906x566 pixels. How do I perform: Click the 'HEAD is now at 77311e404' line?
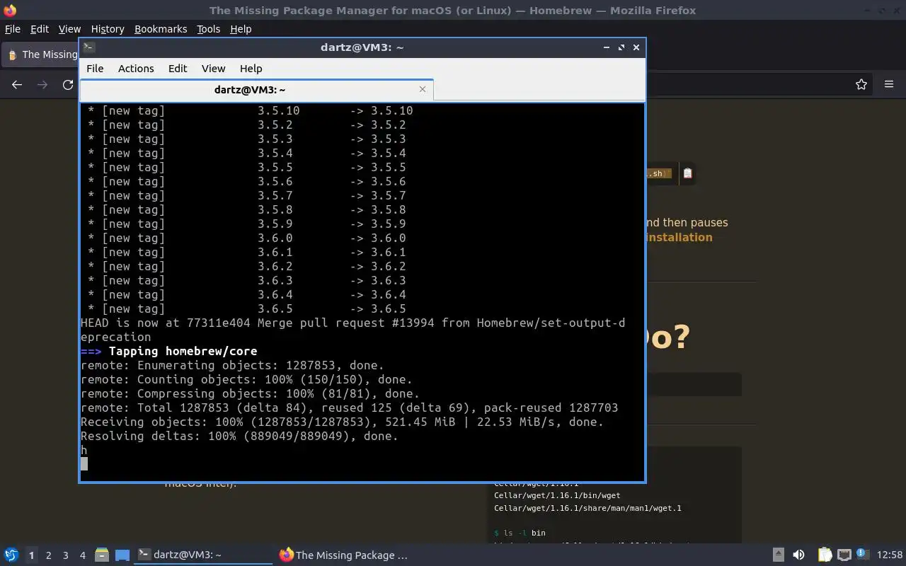point(352,323)
